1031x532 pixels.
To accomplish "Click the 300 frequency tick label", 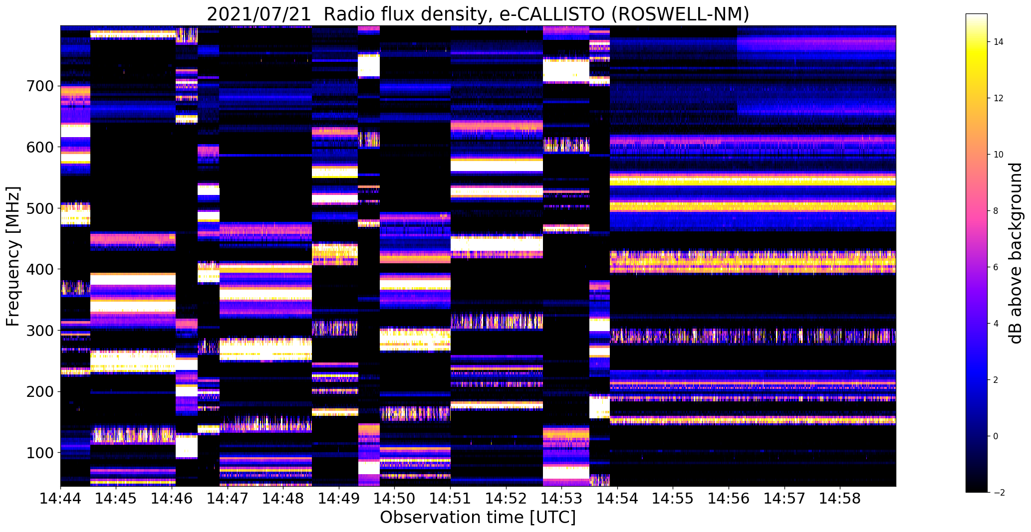I will pyautogui.click(x=39, y=331).
